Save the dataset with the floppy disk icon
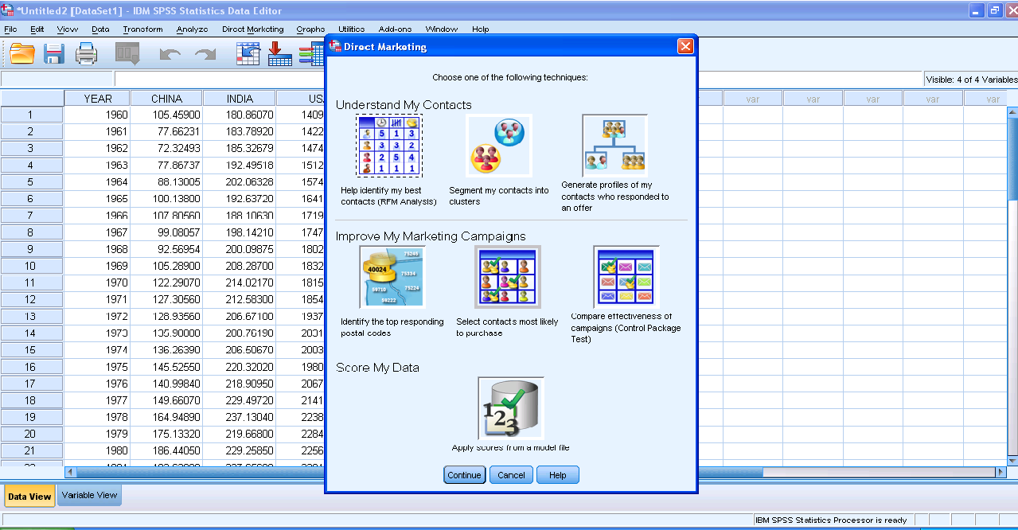The height and width of the screenshot is (530, 1018). (x=54, y=53)
